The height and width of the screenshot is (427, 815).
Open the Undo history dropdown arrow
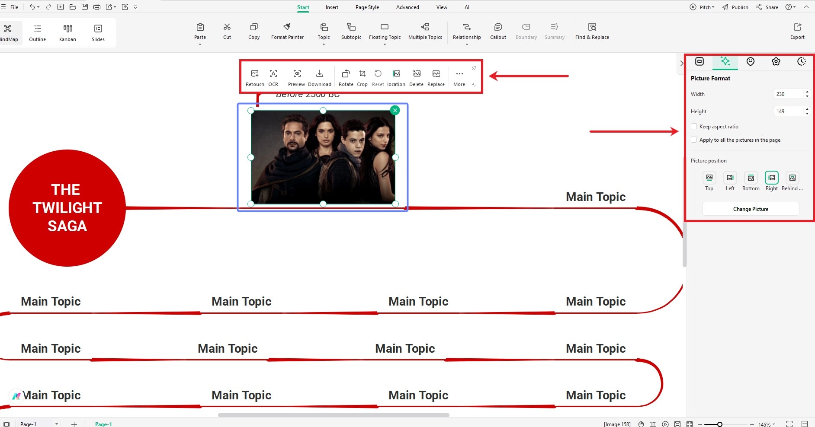[x=39, y=7]
